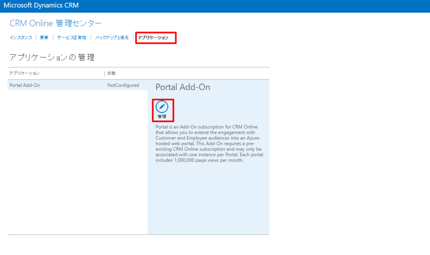Screen dimensions: 430x255
Task: Go to the バックアップと復元 tab
Action: pyautogui.click(x=112, y=37)
